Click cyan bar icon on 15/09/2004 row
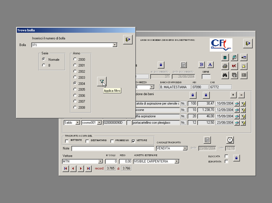The width and height of the screenshot is (272, 203). 237,116
